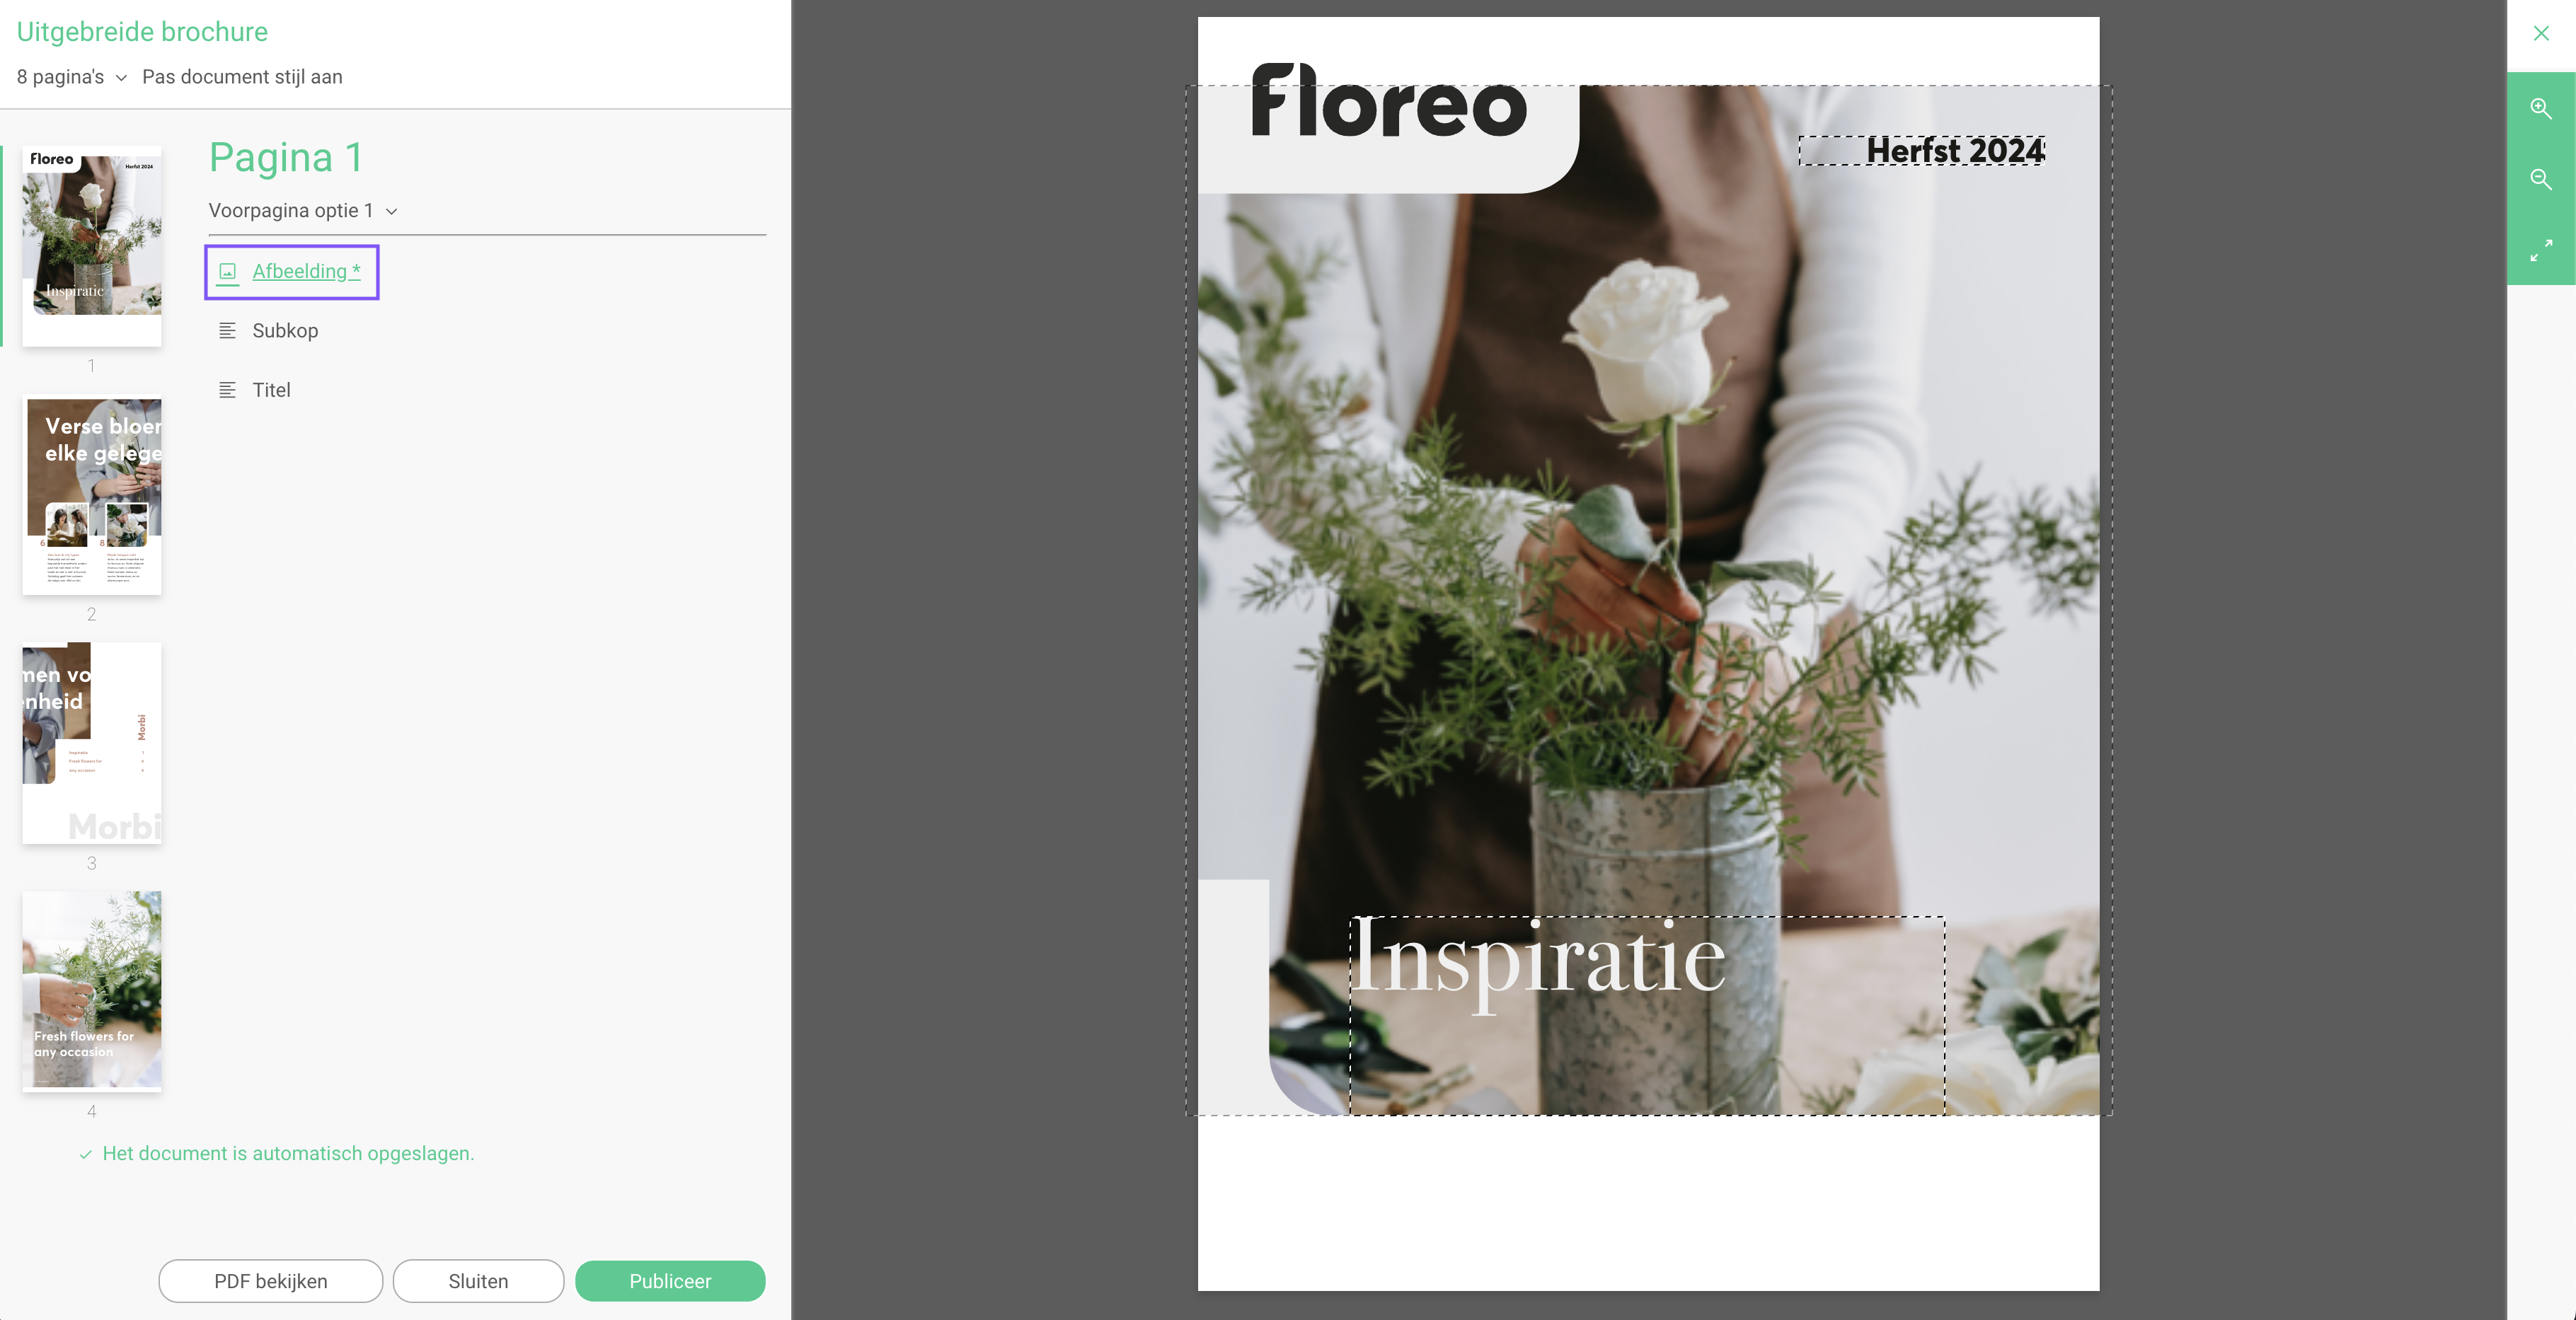Expand the Voorpagina optie 1 dropdown
The height and width of the screenshot is (1320, 2576).
(303, 211)
